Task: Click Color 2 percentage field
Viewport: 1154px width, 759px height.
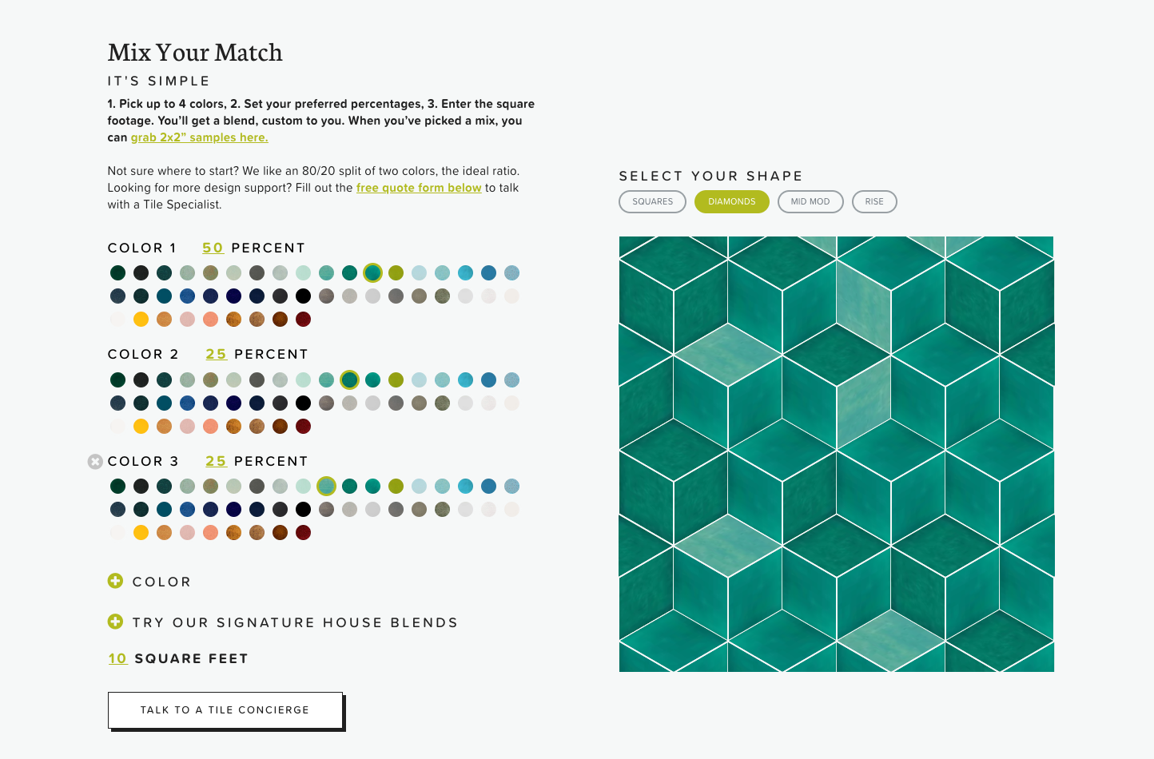Action: point(216,354)
